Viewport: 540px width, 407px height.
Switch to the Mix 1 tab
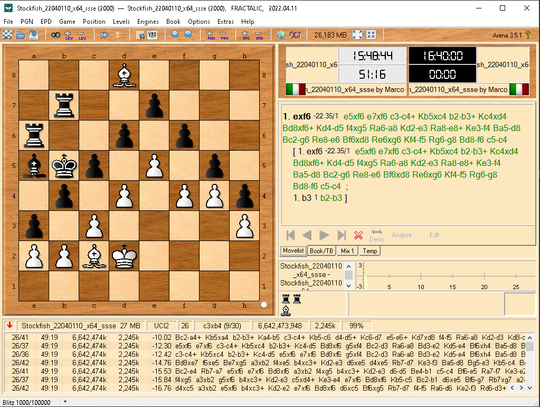pos(347,251)
